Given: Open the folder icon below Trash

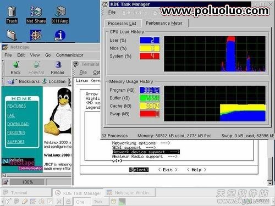Looking at the screenshot, I should [x=12, y=35].
